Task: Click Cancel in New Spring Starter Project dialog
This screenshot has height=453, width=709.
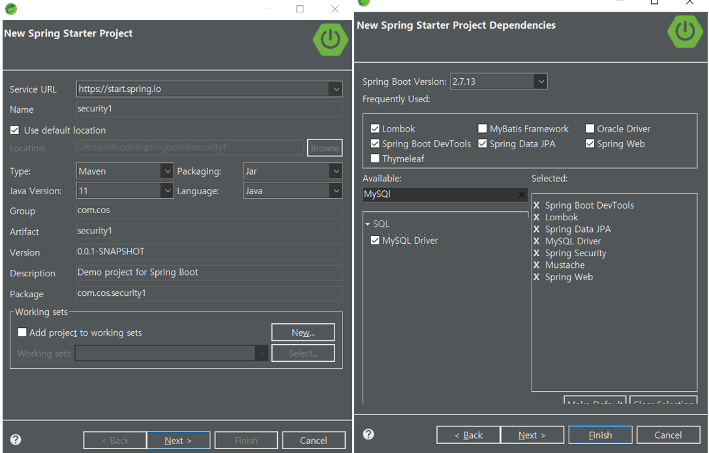Action: click(313, 441)
